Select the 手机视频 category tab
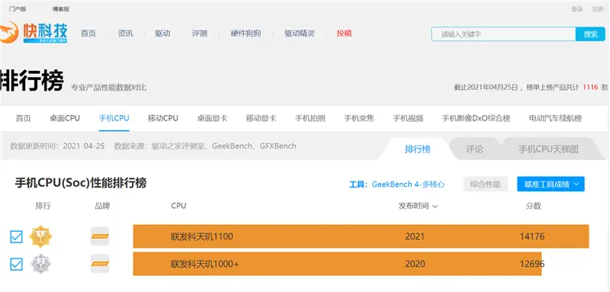Screen dimensions: 610x292 click(x=408, y=118)
